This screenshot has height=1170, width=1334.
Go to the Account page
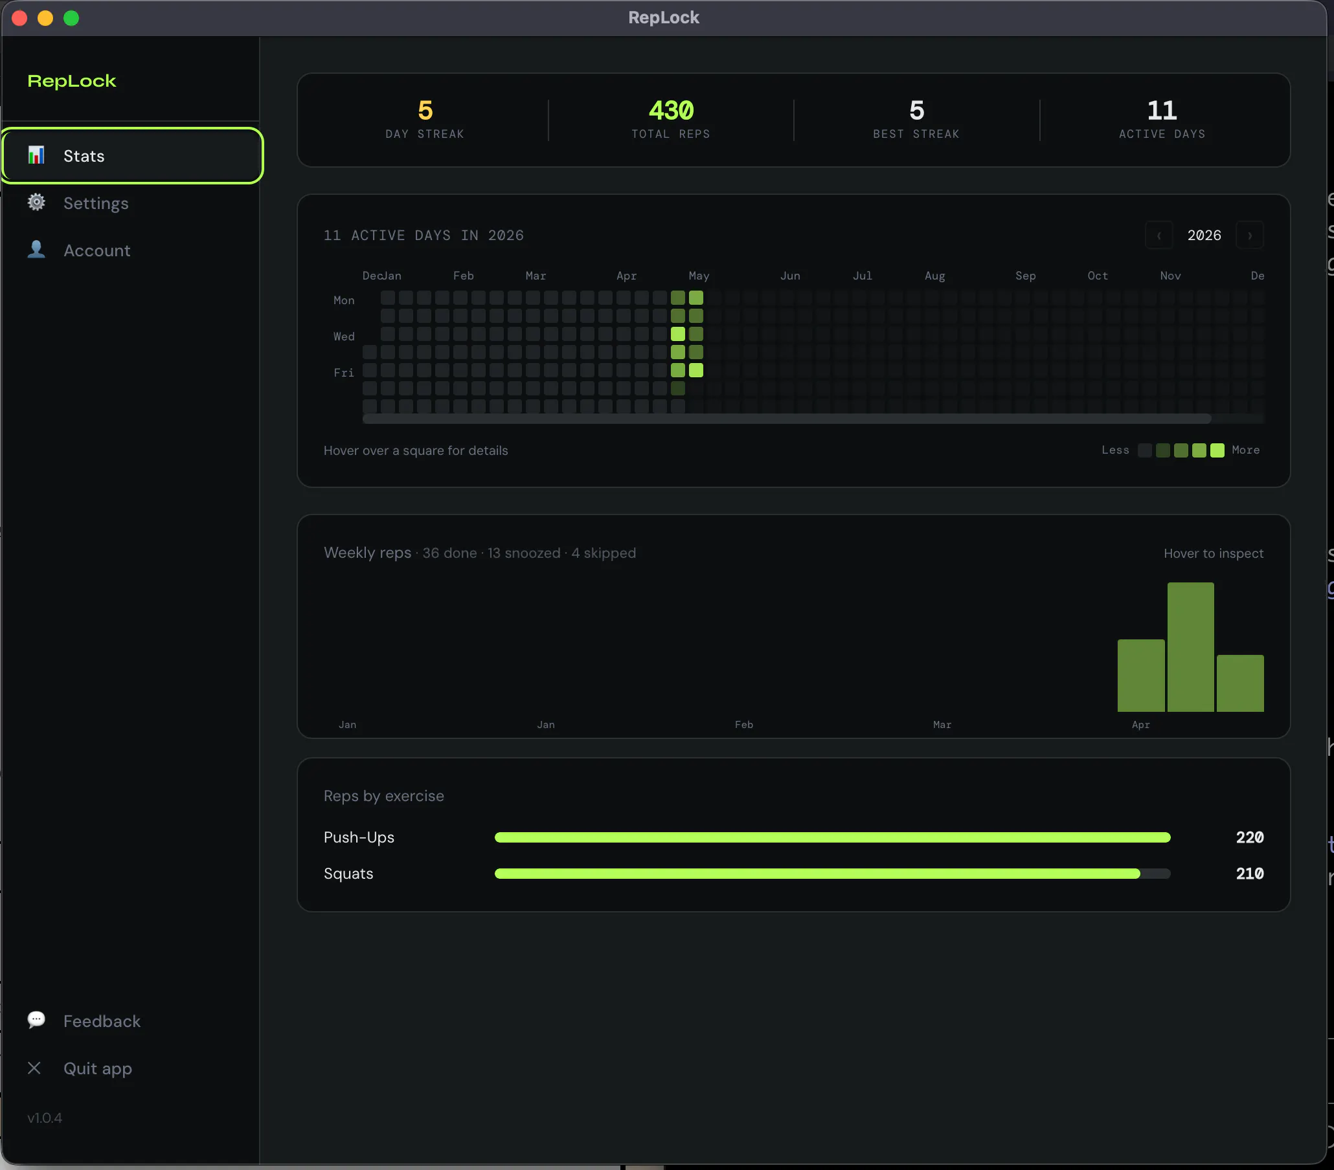(133, 250)
